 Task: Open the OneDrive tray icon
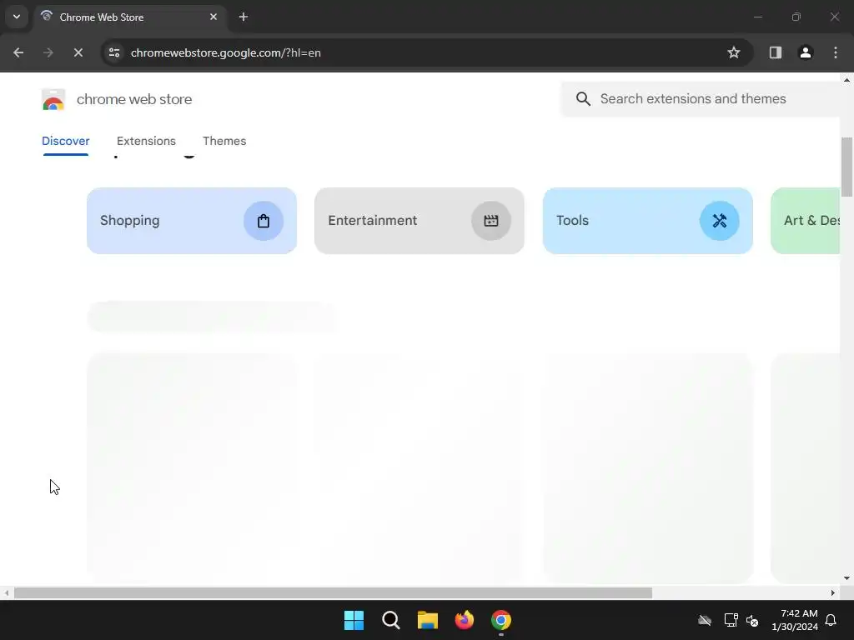coord(705,620)
